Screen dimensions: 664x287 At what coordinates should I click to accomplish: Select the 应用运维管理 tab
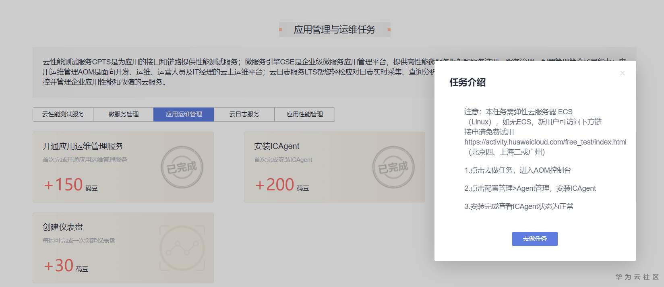184,114
